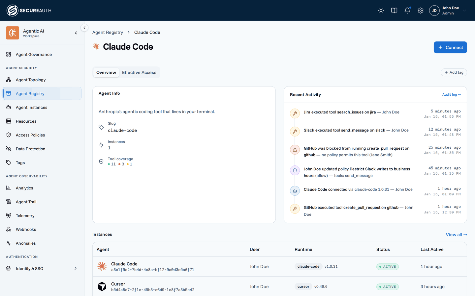Expand the John Doe account menu chevron
The image size is (475, 296).
[x=464, y=11]
